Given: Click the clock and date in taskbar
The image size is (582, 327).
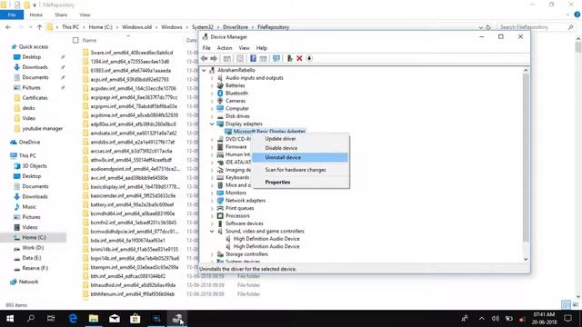Looking at the screenshot, I should tap(544, 319).
